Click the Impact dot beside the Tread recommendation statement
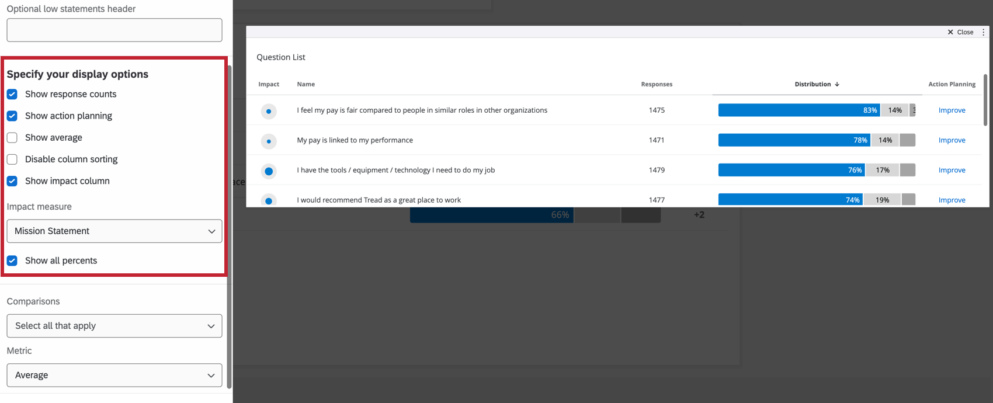 269,200
